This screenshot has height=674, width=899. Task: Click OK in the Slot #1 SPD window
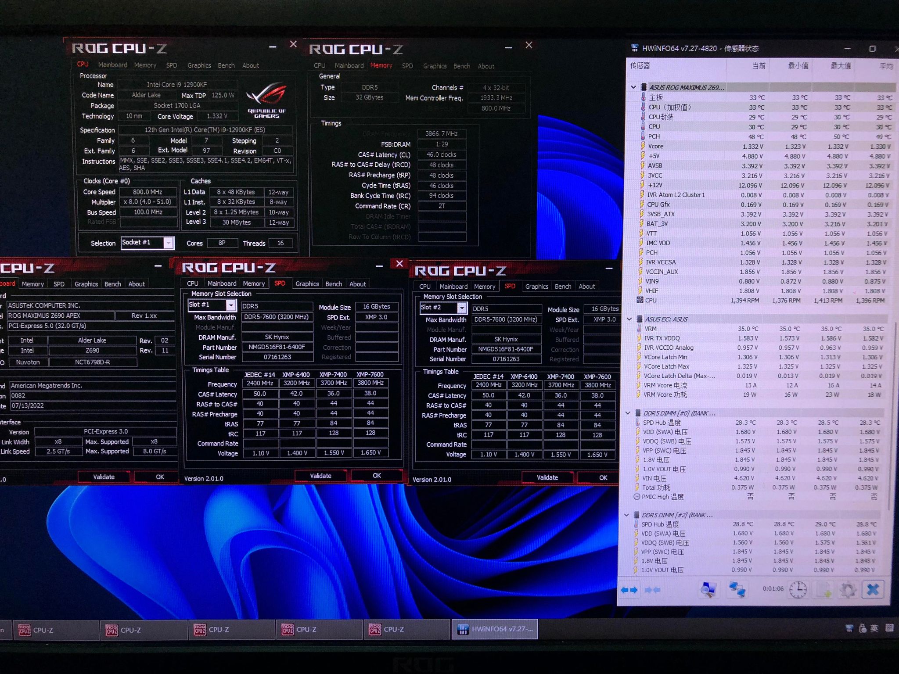pyautogui.click(x=377, y=476)
